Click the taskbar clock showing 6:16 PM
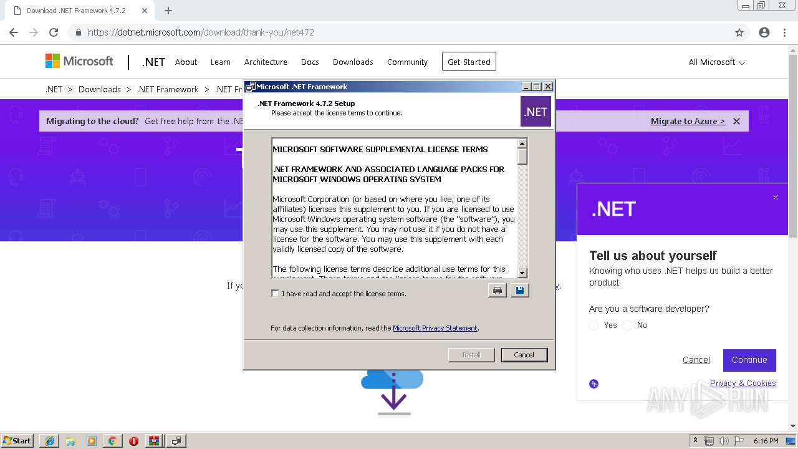Screen dimensions: 798x449 coord(766,441)
